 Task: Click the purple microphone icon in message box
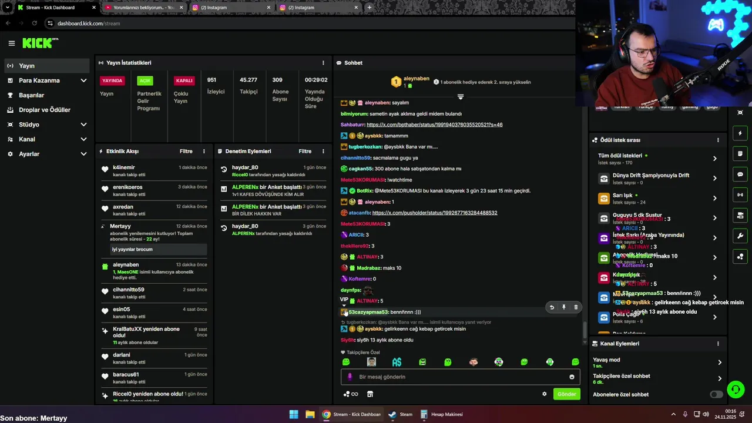pyautogui.click(x=350, y=377)
